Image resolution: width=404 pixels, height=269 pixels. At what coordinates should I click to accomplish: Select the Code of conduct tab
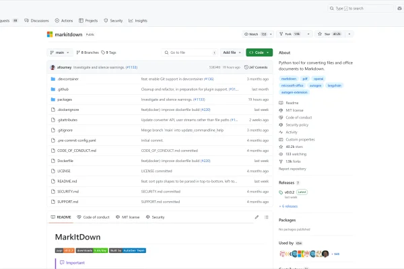click(94, 217)
